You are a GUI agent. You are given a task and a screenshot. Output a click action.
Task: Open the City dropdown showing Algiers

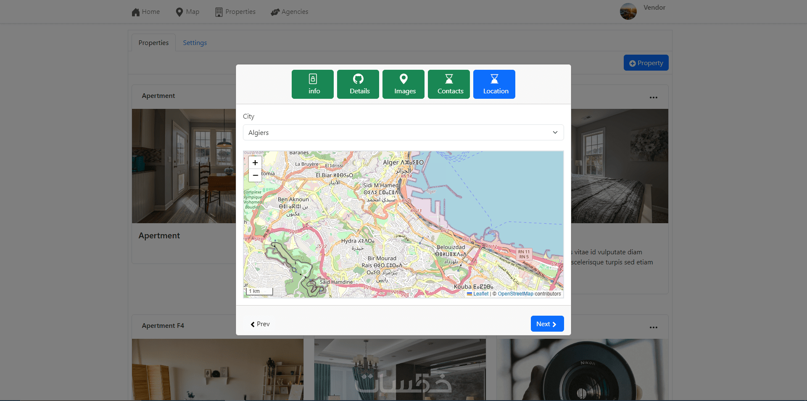point(403,132)
